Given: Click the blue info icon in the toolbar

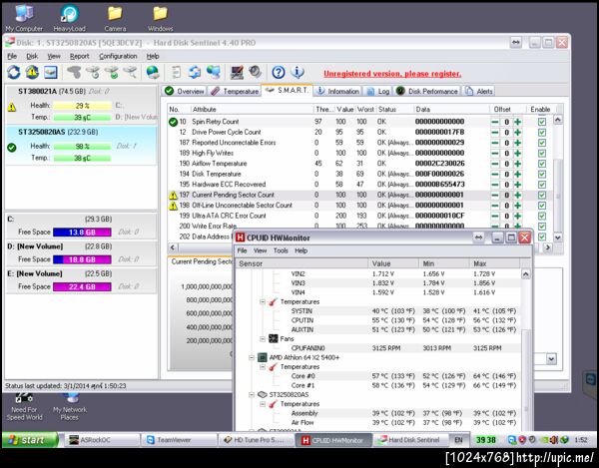Looking at the screenshot, I should (299, 73).
